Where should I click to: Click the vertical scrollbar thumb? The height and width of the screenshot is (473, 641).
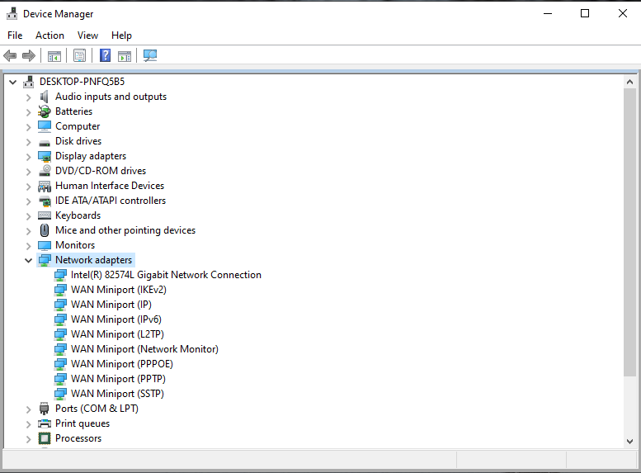point(630,232)
